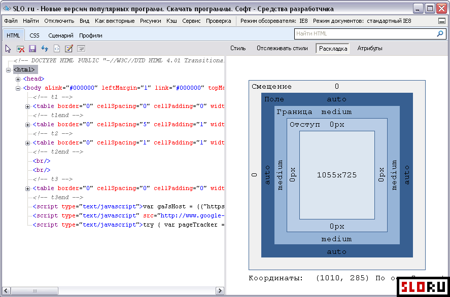The width and height of the screenshot is (450, 297).
Task: Open the Кэш menu
Action: (171, 21)
